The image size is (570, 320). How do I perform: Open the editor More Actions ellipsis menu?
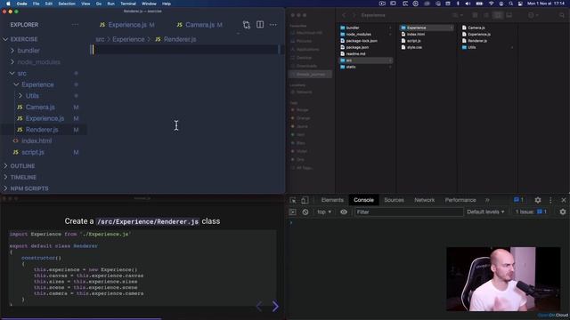click(x=273, y=25)
